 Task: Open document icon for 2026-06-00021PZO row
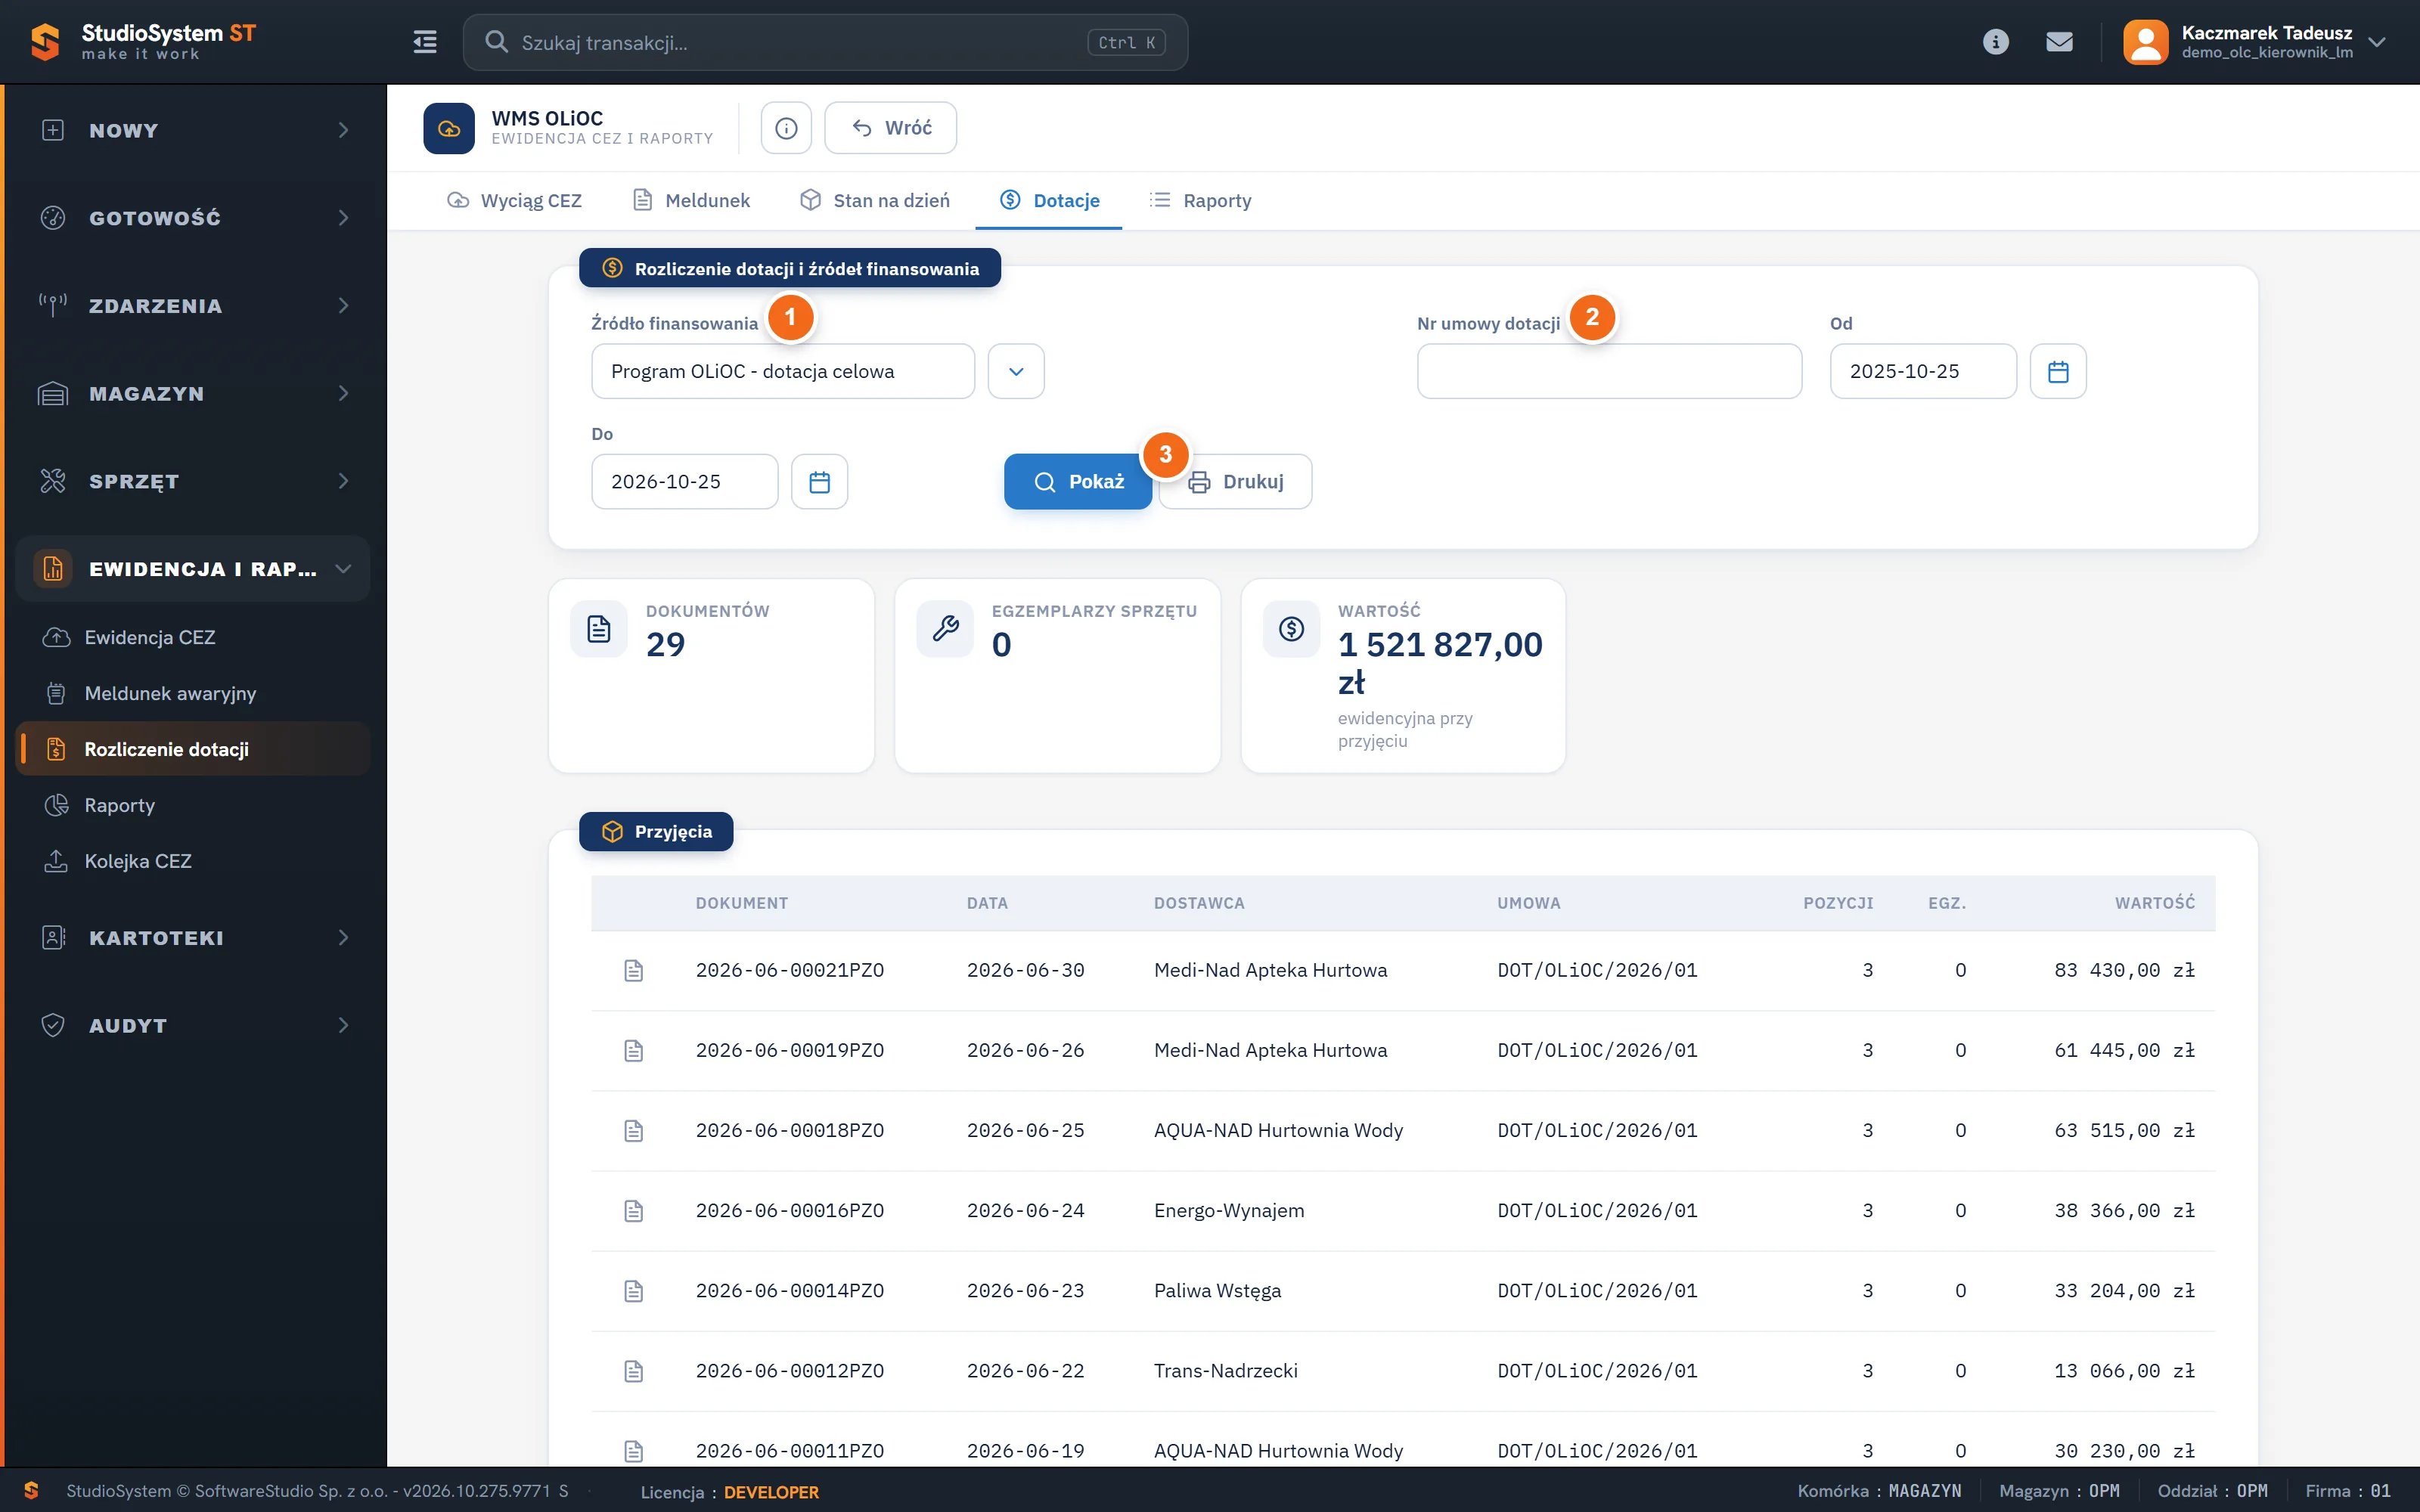(633, 970)
